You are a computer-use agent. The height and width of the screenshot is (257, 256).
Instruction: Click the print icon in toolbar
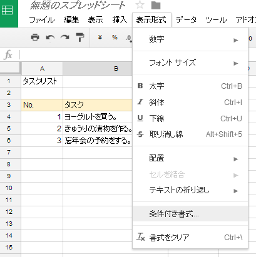click(x=35, y=38)
